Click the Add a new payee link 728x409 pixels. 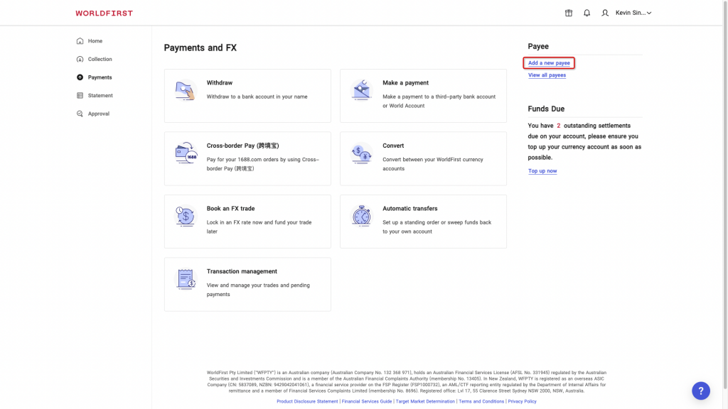(549, 63)
